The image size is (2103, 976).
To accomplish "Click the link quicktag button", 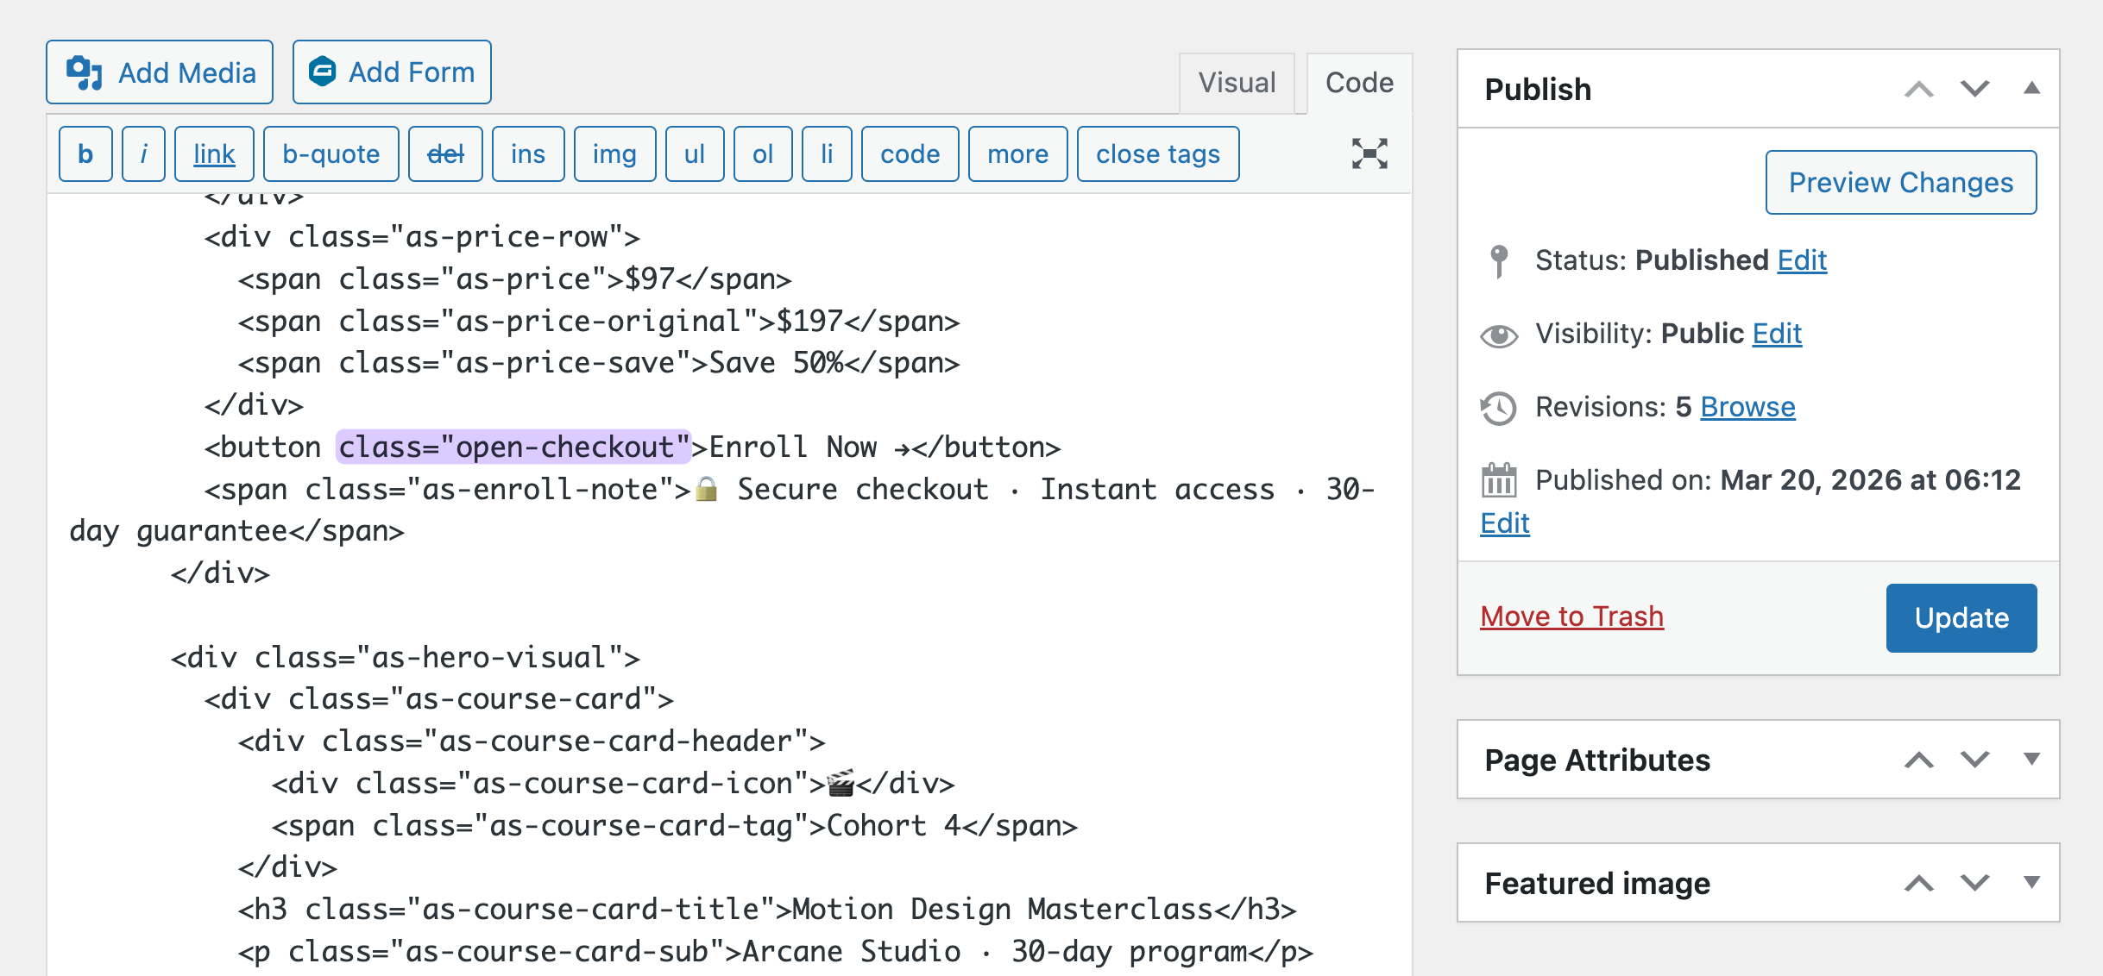I will pos(214,154).
